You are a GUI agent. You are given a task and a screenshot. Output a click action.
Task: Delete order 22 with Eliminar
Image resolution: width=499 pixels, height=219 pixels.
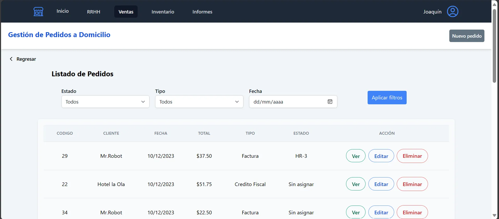tap(412, 184)
